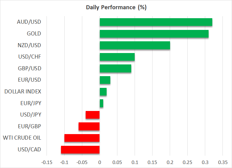Click the AUD/USD category label
232x168 pixels.
[x=30, y=22]
